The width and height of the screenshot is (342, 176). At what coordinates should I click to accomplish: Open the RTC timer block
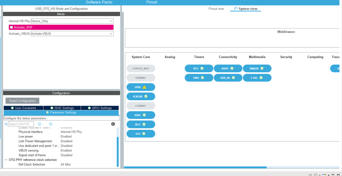tap(199, 68)
